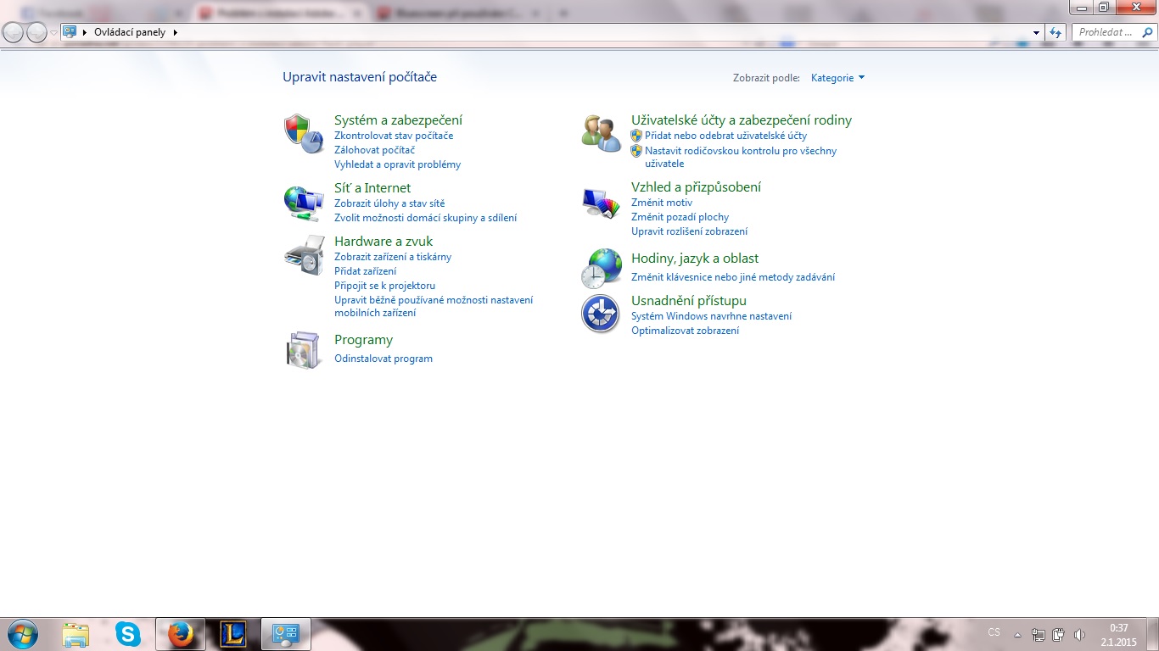Screen dimensions: 1159x651
Task: Click Zálohovat počítač link
Action: coord(374,150)
